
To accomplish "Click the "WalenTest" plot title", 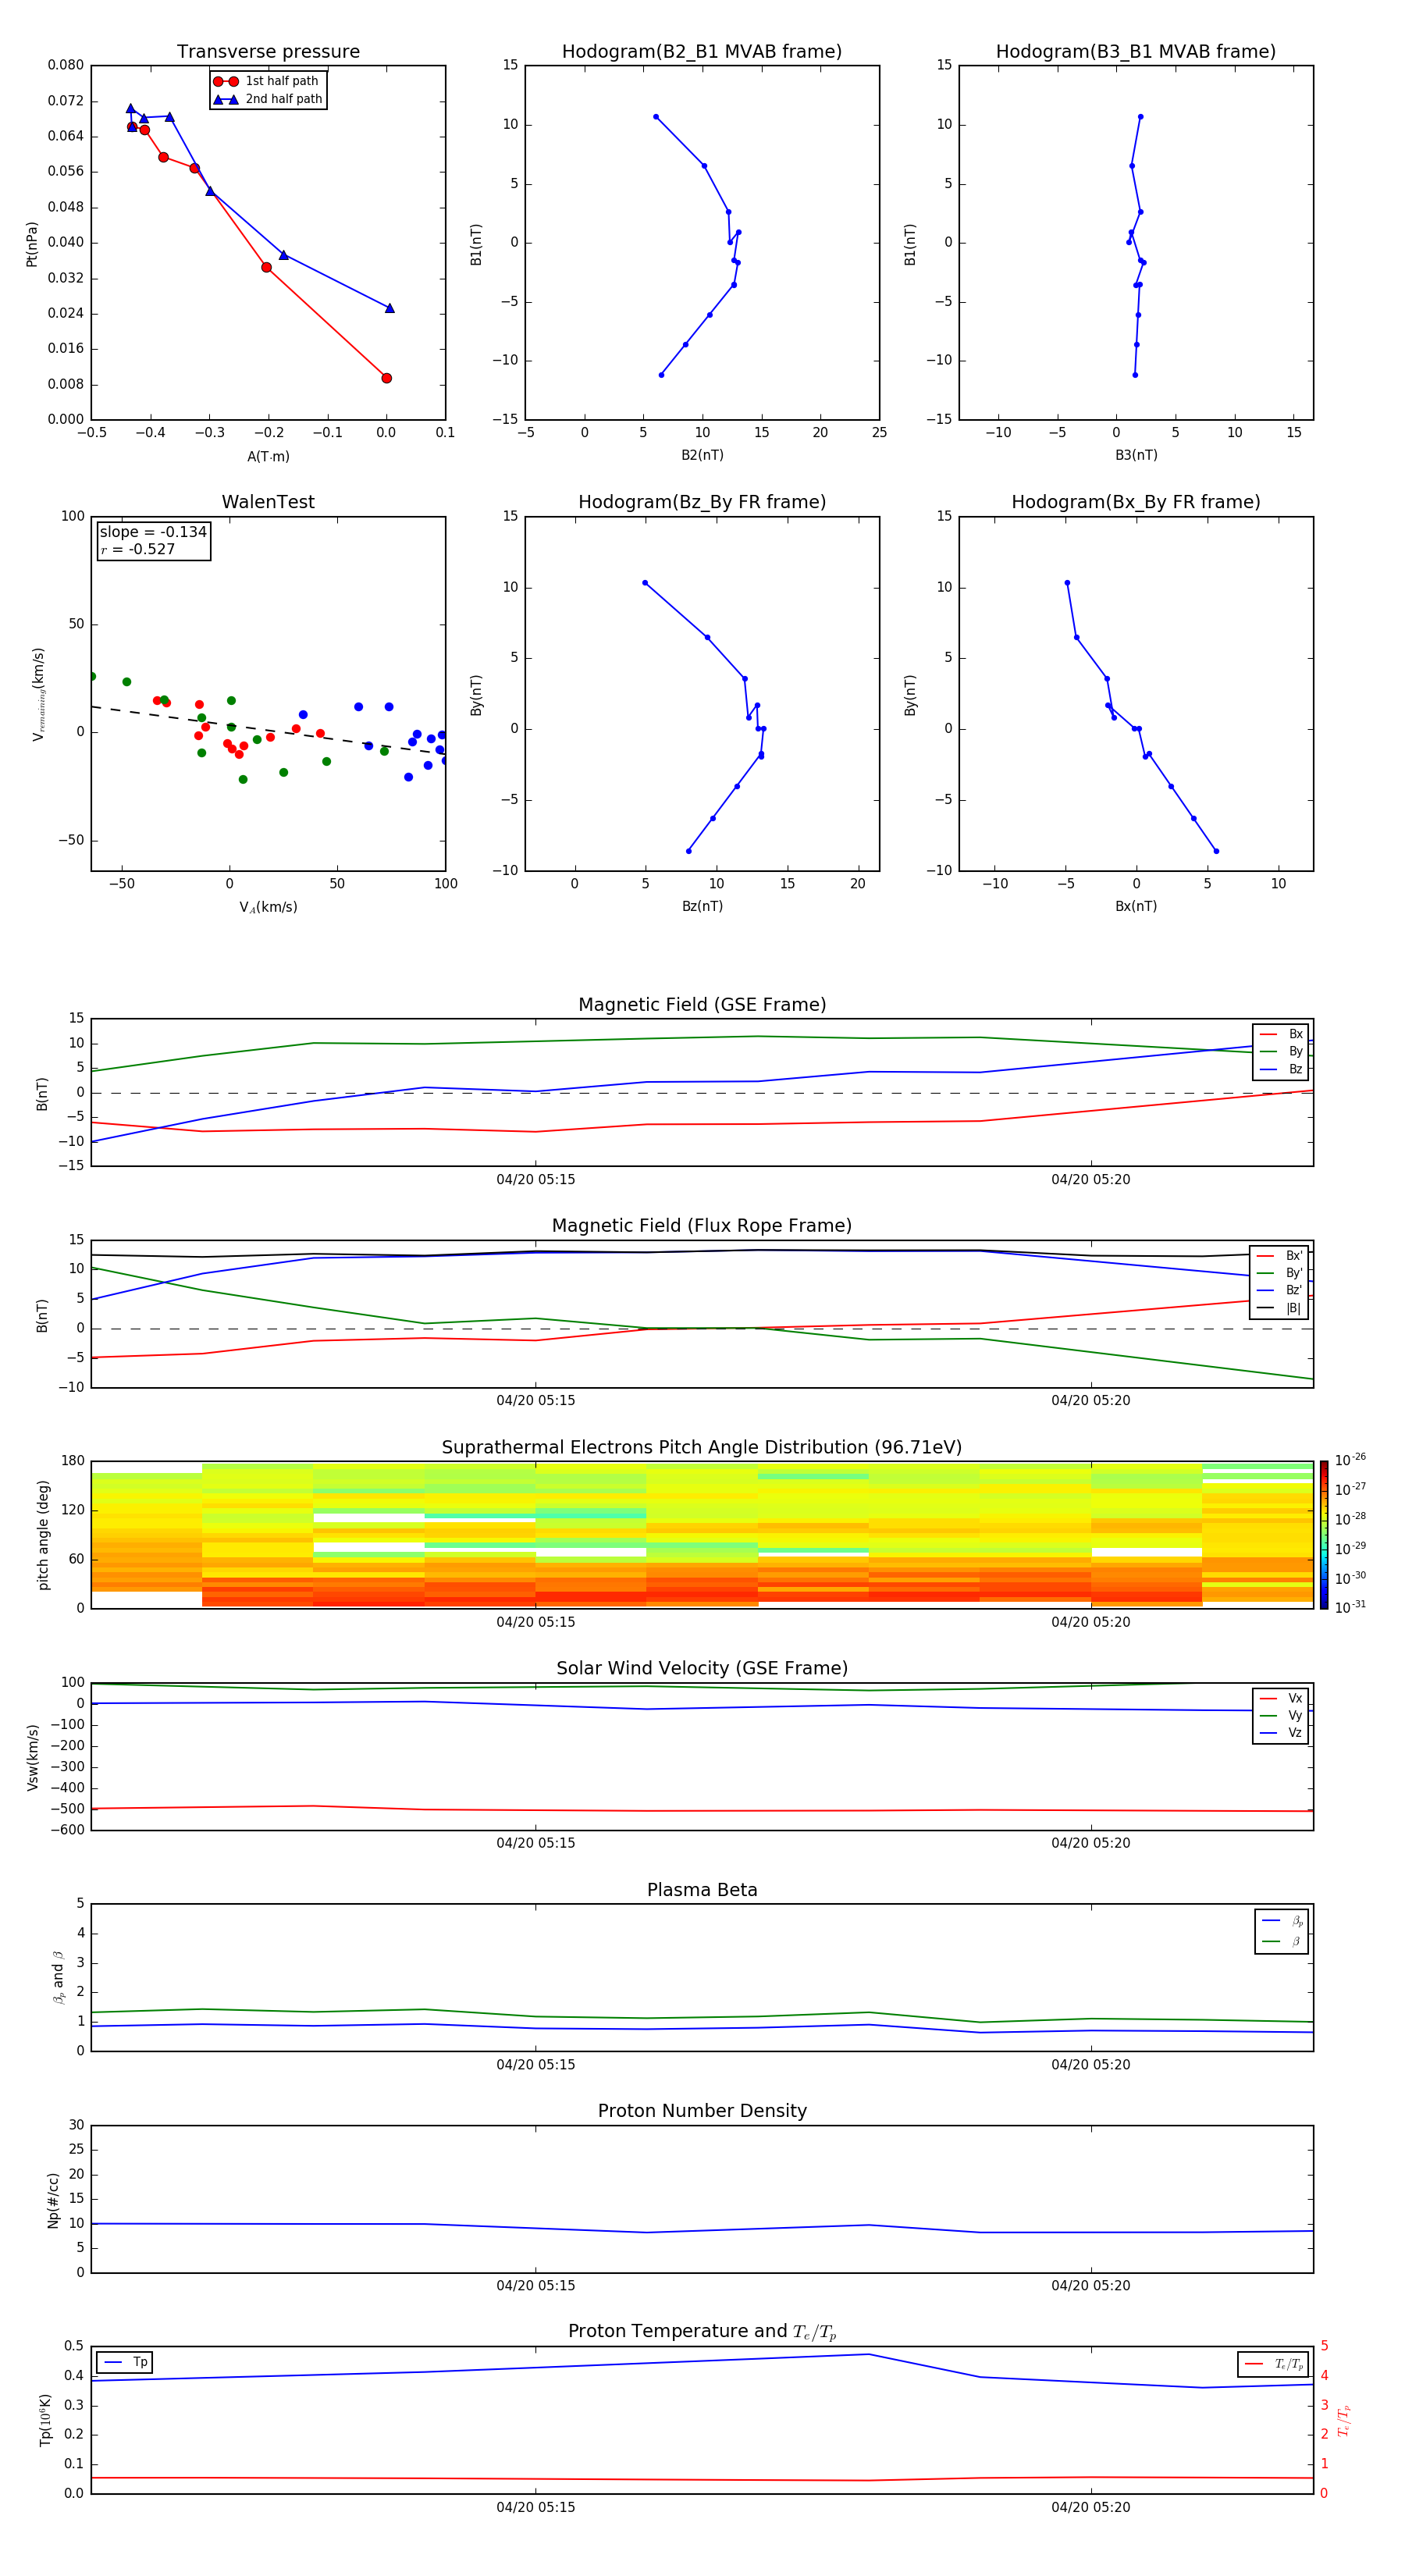I will 268,502.
